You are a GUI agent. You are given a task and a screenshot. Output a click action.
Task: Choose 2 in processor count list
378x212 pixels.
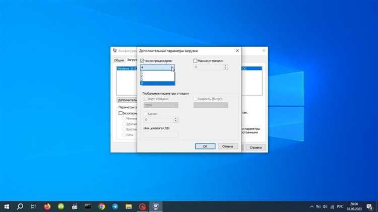[157, 76]
